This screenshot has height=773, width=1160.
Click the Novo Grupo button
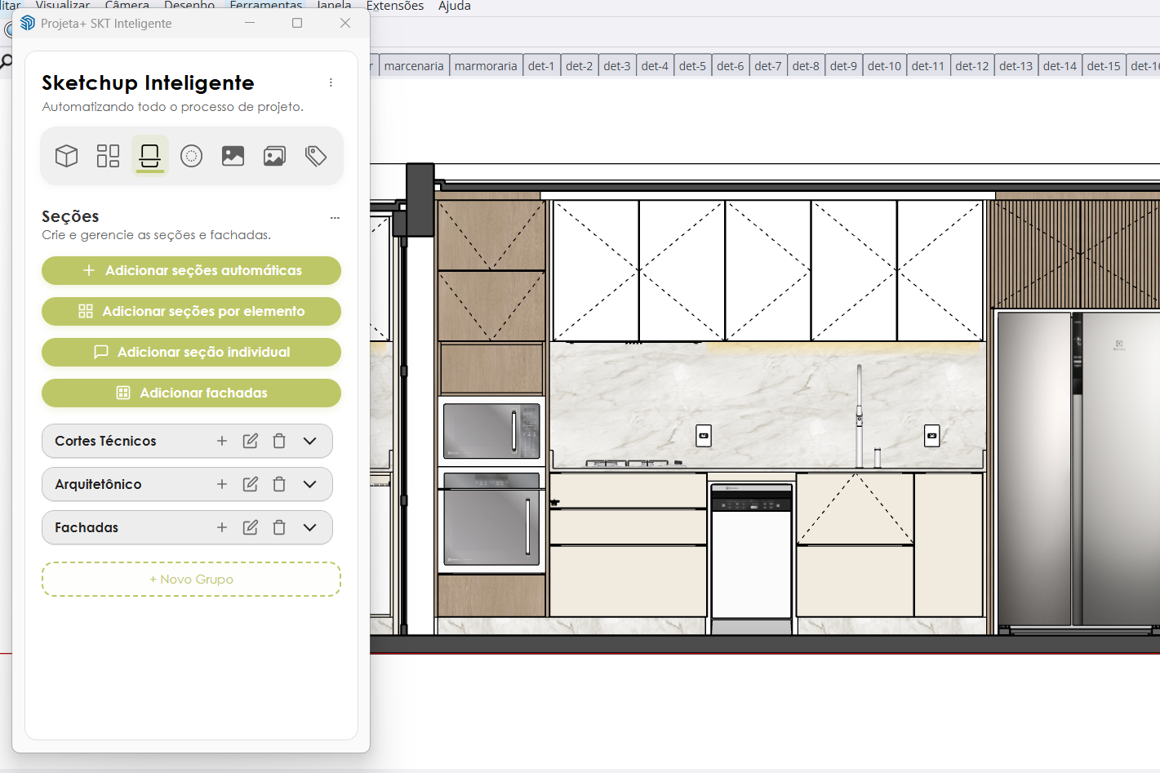coord(191,578)
